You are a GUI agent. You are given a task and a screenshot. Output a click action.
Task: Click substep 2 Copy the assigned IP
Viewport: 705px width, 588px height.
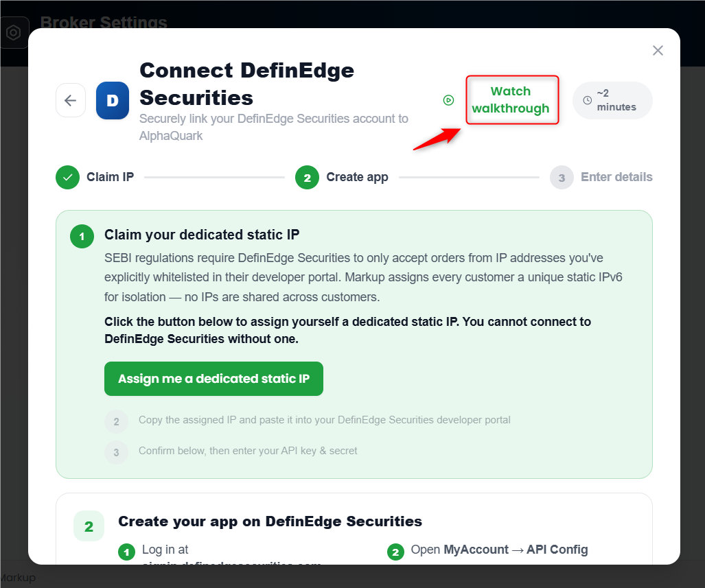308,421
